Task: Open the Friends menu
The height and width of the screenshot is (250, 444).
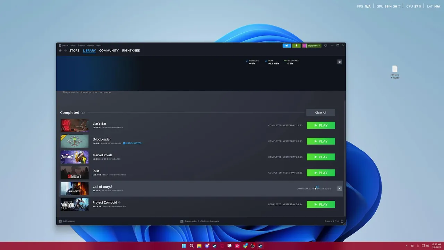Action: point(81,45)
